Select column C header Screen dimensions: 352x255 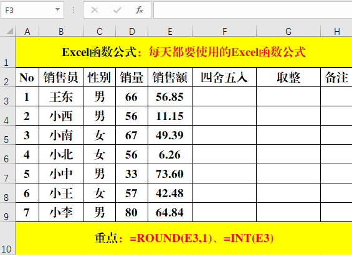[100, 31]
